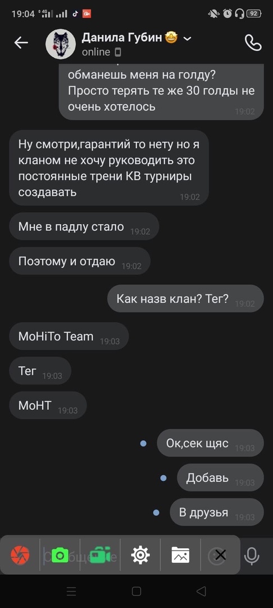This screenshot has height=608, width=273.
Task: Tap Android back triangle navigation button
Action: [201, 591]
